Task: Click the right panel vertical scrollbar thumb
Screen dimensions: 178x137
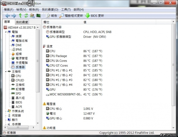Action: point(173,65)
